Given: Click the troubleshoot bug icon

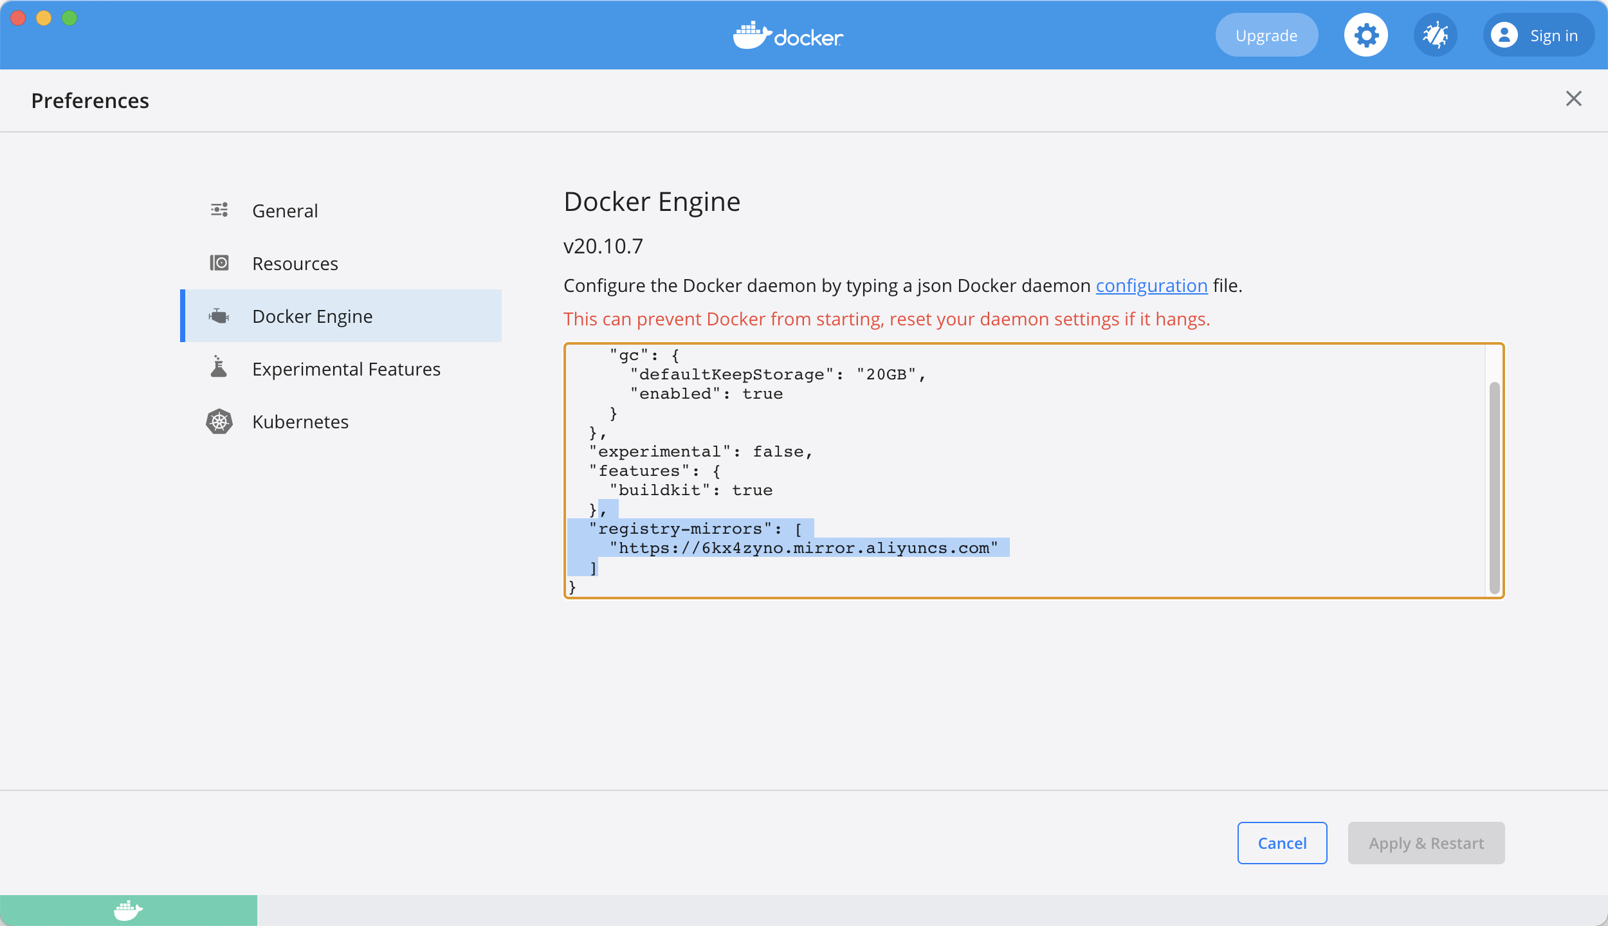Looking at the screenshot, I should 1435,35.
